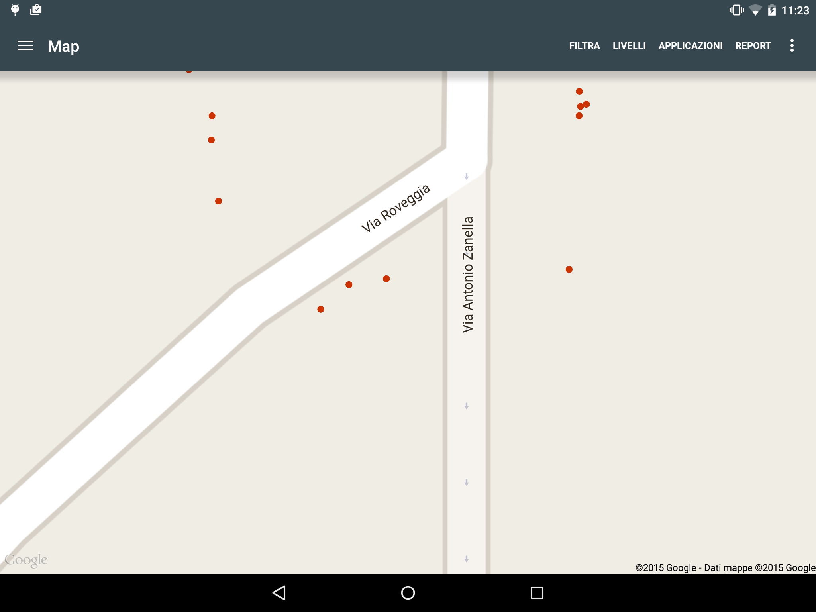This screenshot has width=816, height=612.
Task: Tap the Android debug status icon
Action: pyautogui.click(x=15, y=10)
